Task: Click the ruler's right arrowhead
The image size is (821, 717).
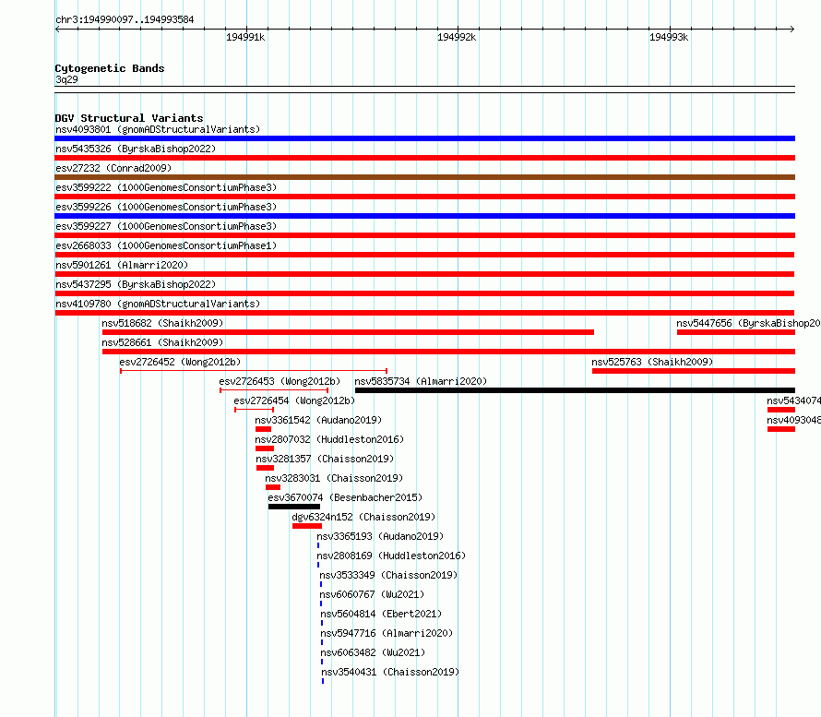Action: [792, 30]
